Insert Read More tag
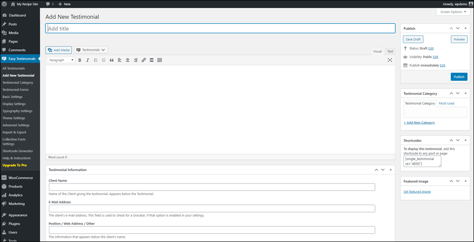Viewport: 474px width, 242px height. tap(152, 60)
